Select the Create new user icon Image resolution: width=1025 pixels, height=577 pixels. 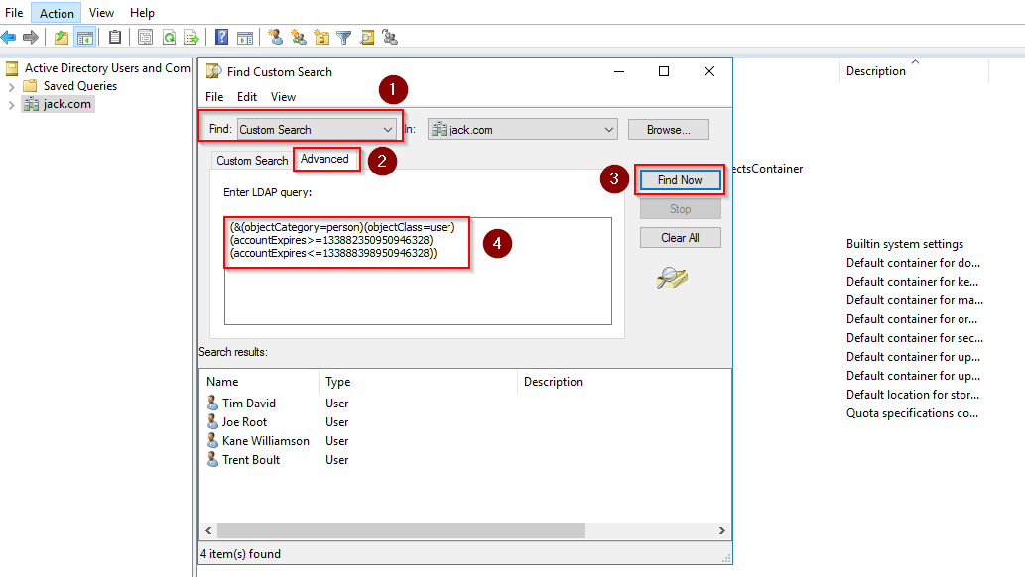click(x=274, y=37)
